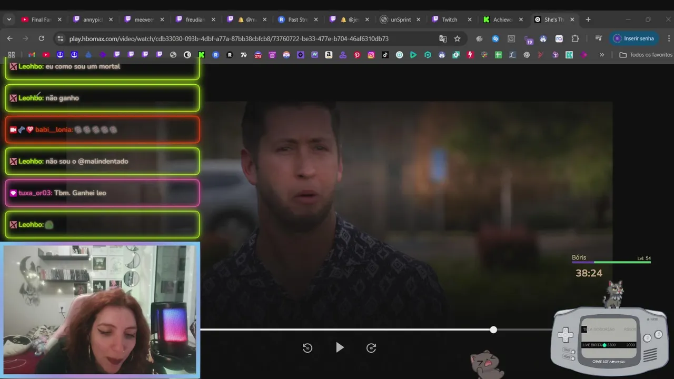Skip the video forward 10 seconds
Image resolution: width=674 pixels, height=379 pixels.
371,347
